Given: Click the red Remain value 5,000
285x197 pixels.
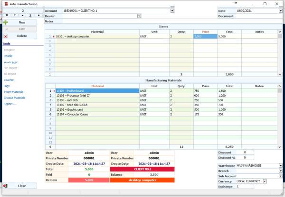Looking at the screenshot, I should (89, 180).
